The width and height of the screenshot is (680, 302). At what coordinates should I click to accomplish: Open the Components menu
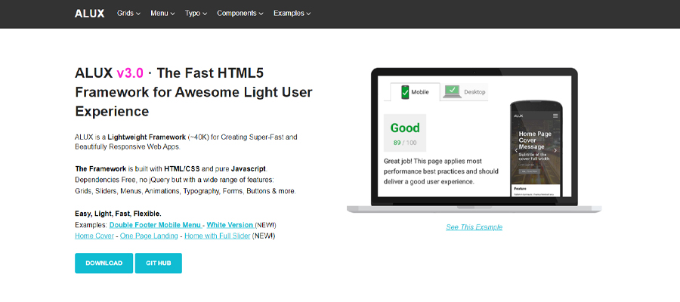coord(240,13)
